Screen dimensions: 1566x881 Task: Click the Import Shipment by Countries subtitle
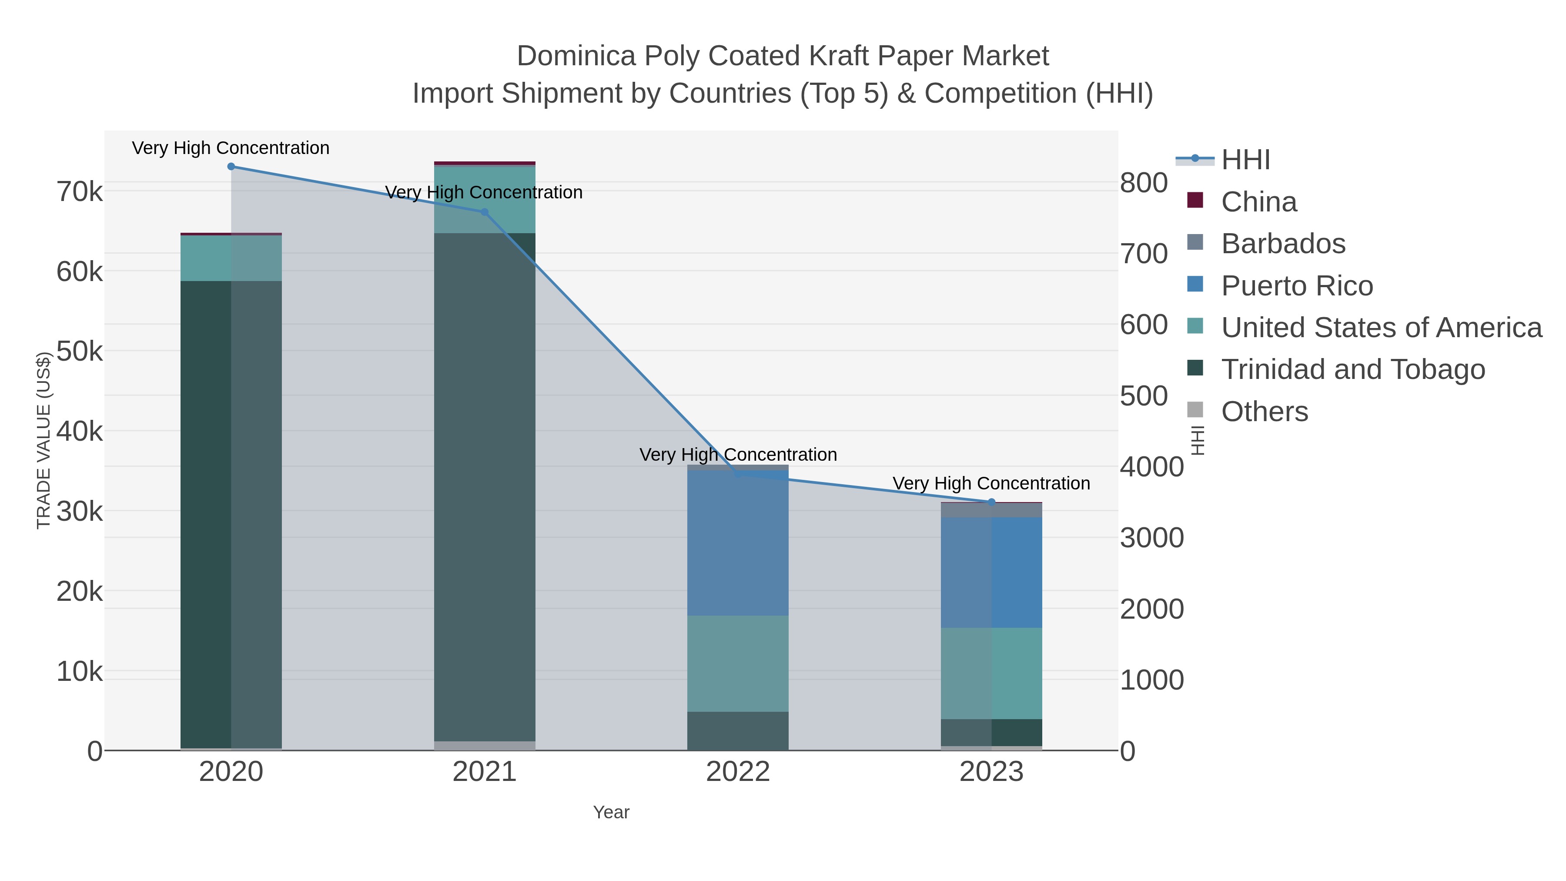pyautogui.click(x=783, y=94)
